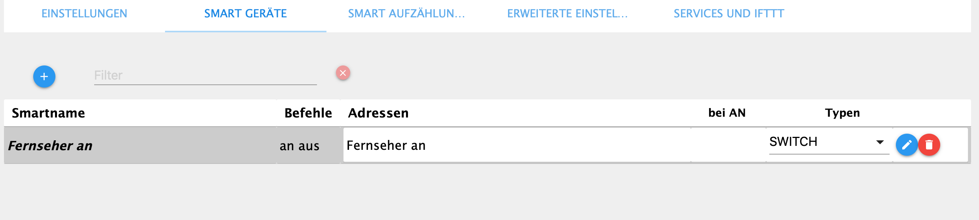Image resolution: width=979 pixels, height=220 pixels.
Task: Open the Services und IFTTT tab
Action: coord(729,14)
